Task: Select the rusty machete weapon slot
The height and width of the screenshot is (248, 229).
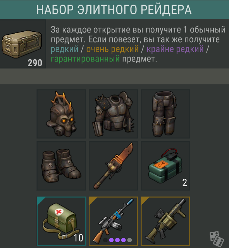Action: point(113,166)
